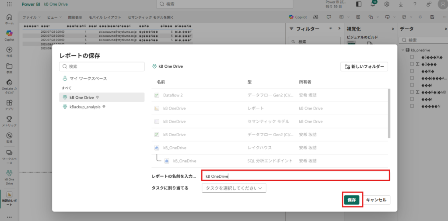
Task: Click the 監視 monitor icon in sidebar
Action: [9, 135]
